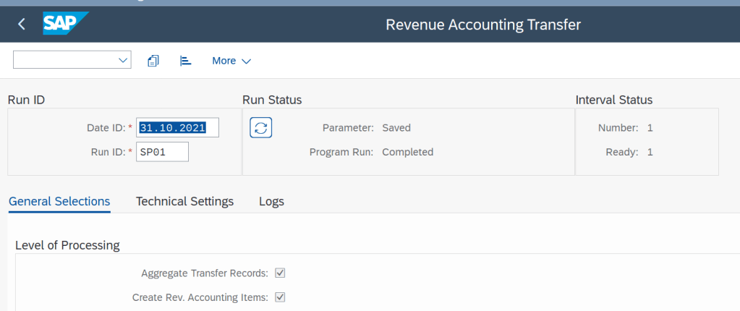
Task: Click the copy icon in toolbar
Action: [153, 61]
